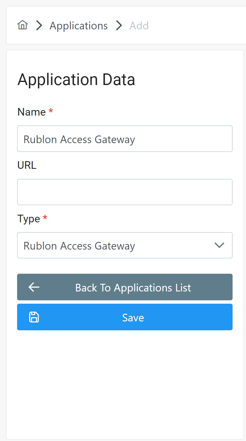246x441 pixels.
Task: Click the Name field label
Action: (x=31, y=112)
